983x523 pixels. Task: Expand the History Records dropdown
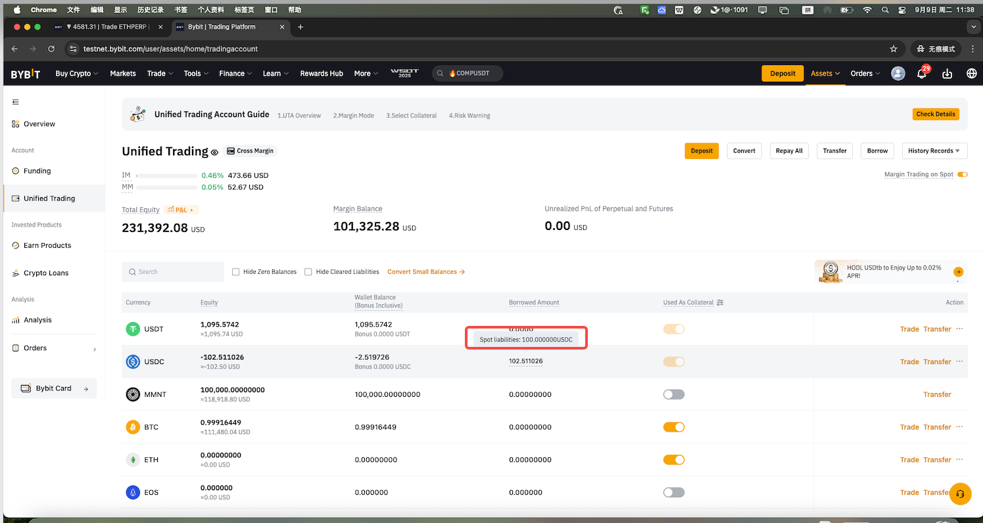[934, 151]
